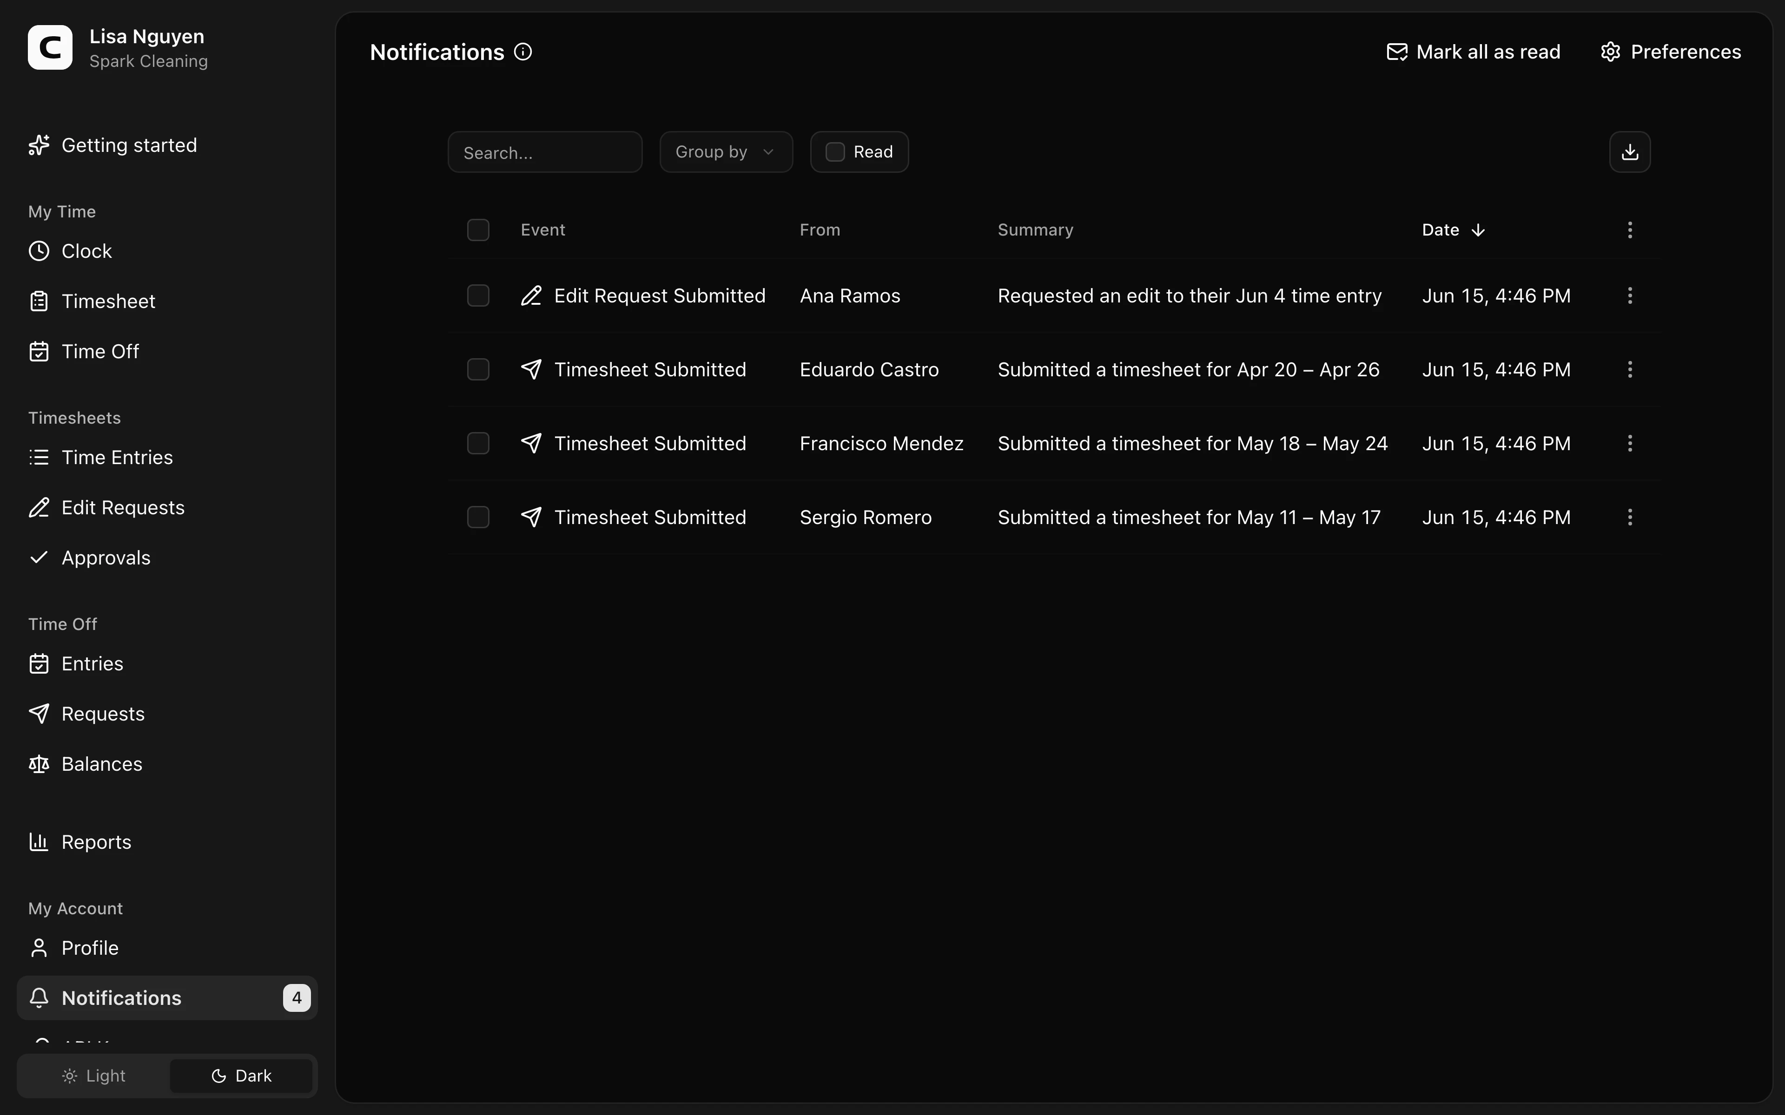Click paper plane icon in Sergio Romero row

pyautogui.click(x=531, y=517)
